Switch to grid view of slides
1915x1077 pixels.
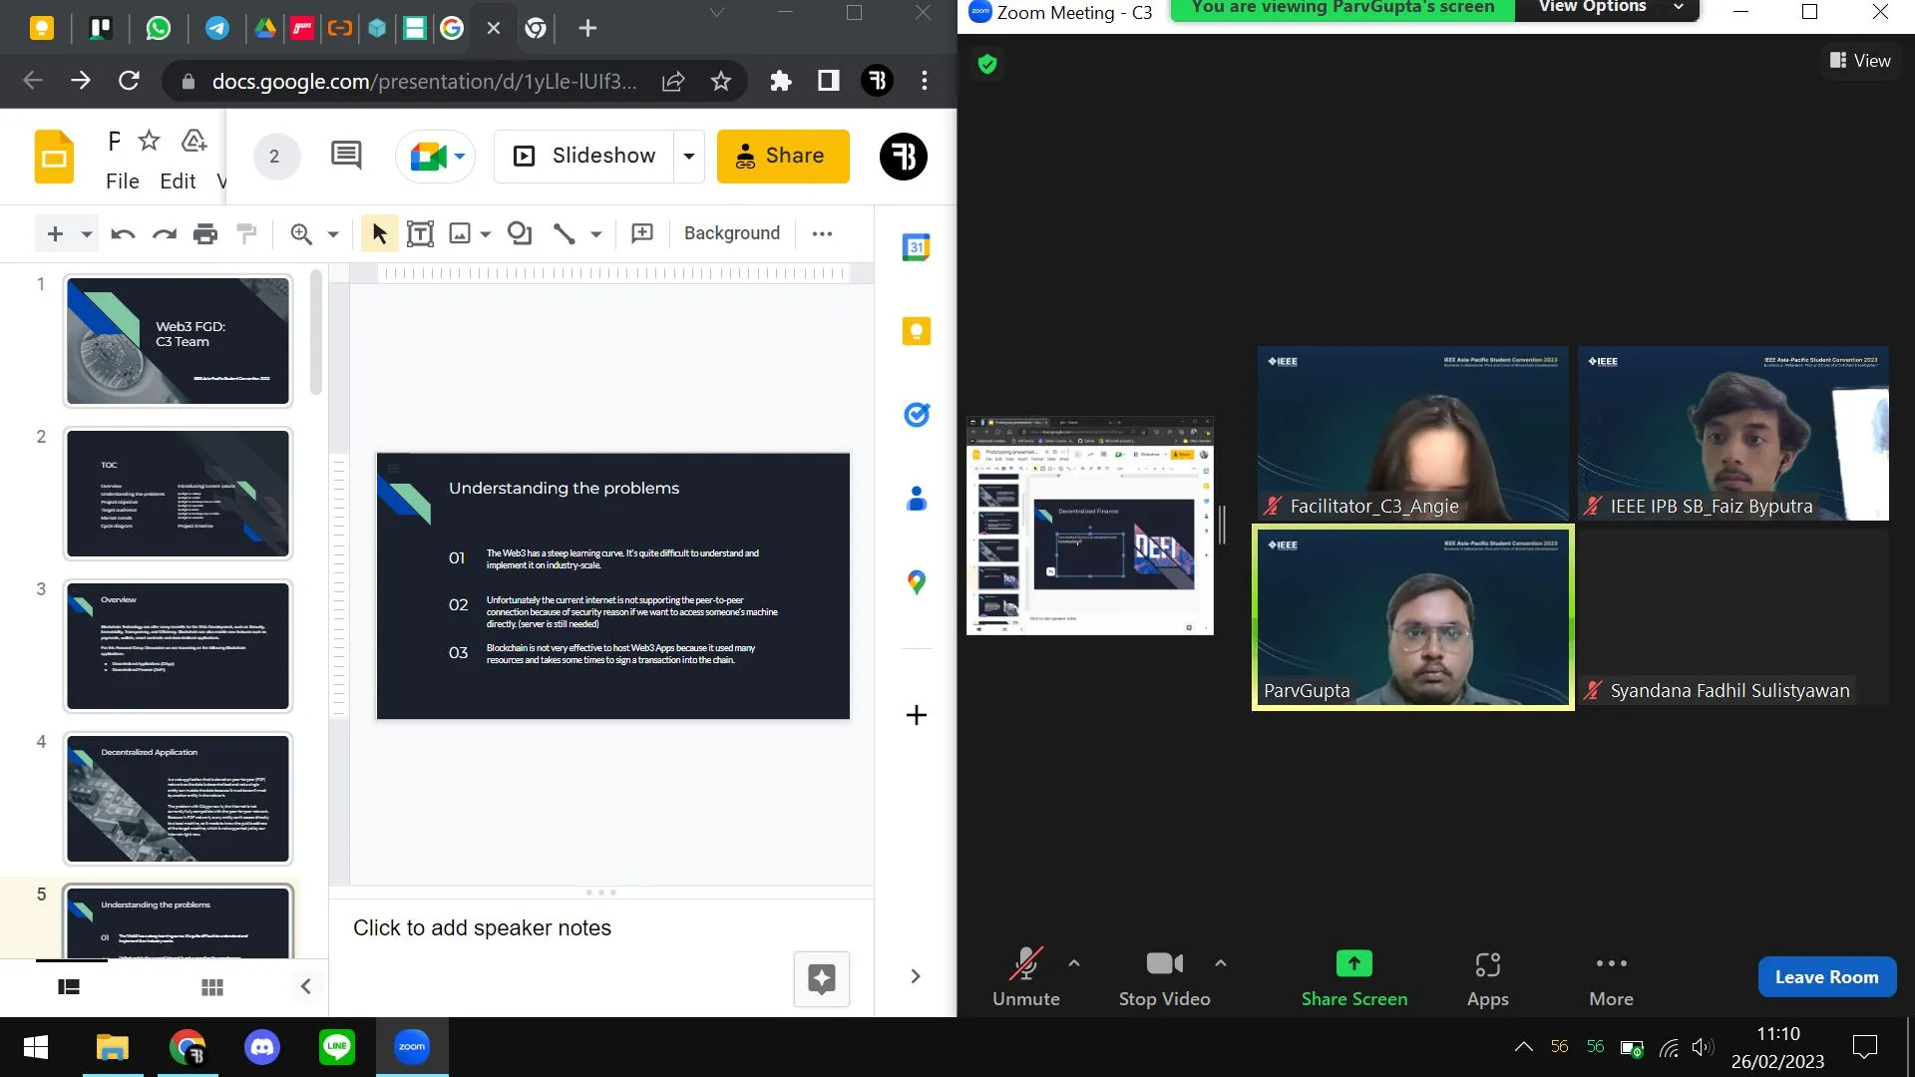[212, 987]
